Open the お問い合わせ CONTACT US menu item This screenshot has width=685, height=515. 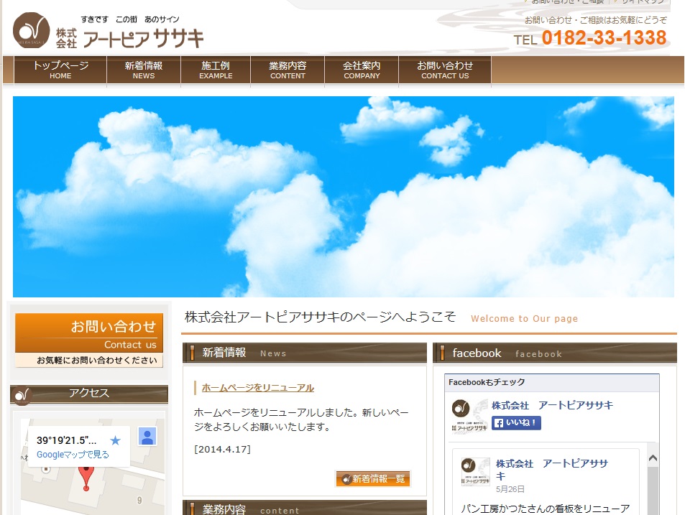pos(445,70)
